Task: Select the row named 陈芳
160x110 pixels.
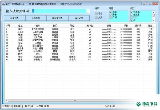Action: click(x=81, y=54)
